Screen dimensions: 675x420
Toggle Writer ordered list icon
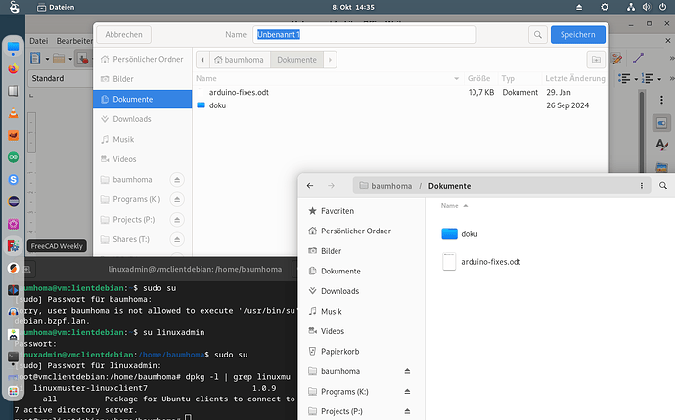pos(648,78)
